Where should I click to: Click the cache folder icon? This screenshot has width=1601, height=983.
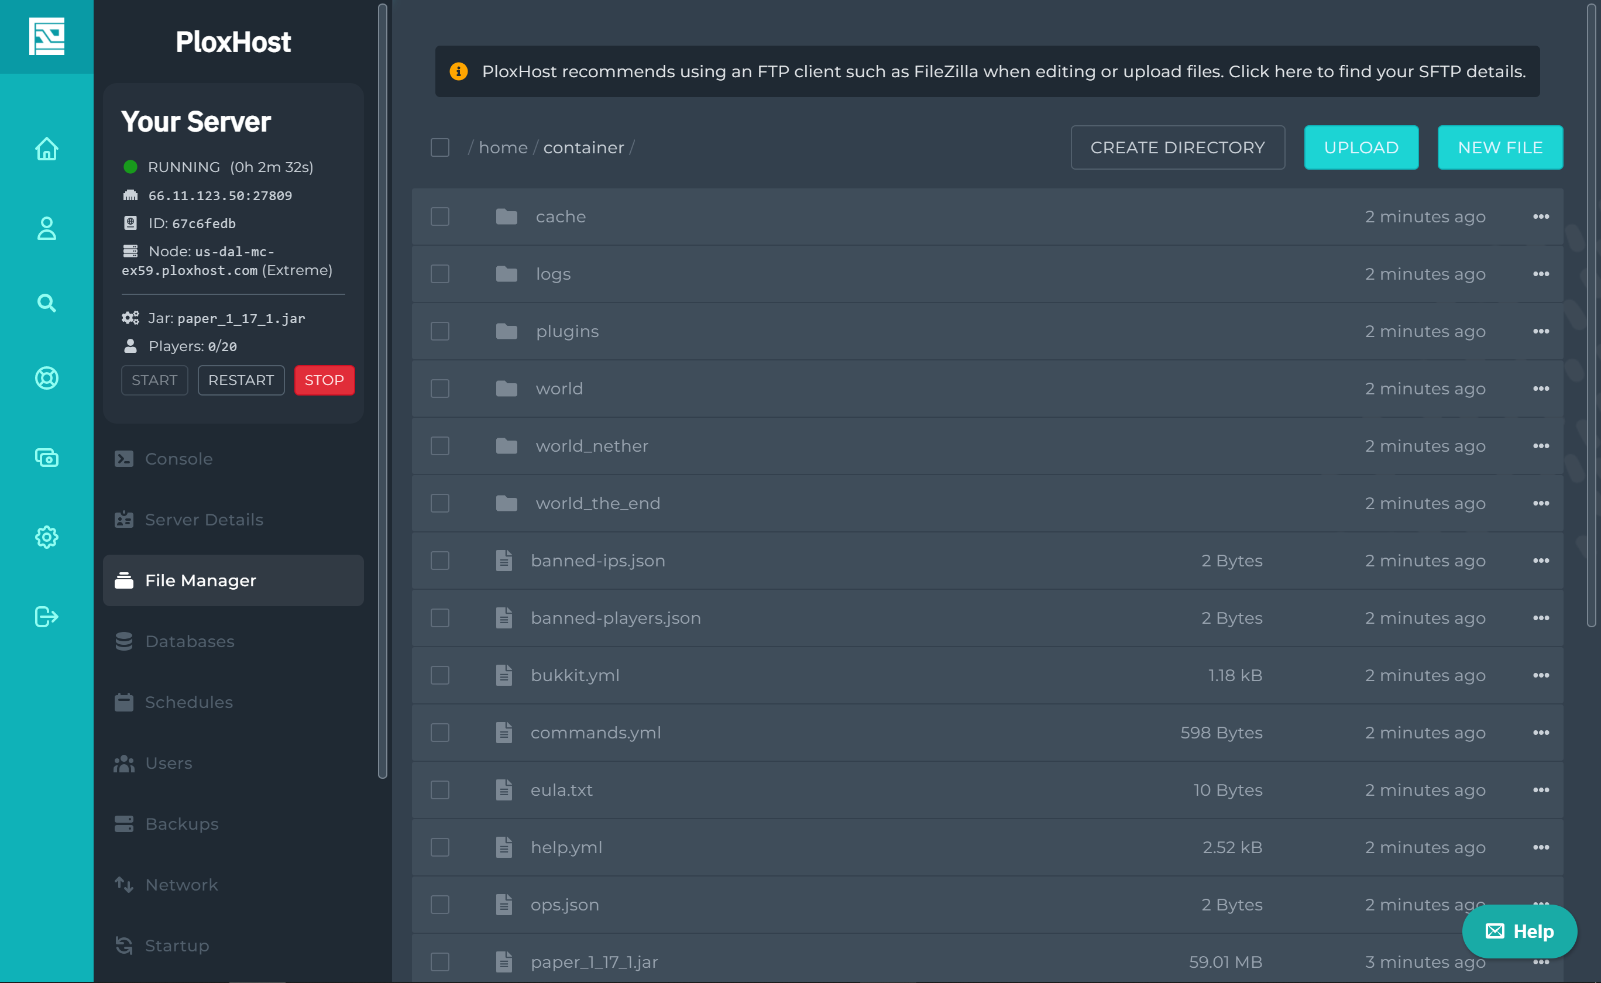click(x=506, y=216)
